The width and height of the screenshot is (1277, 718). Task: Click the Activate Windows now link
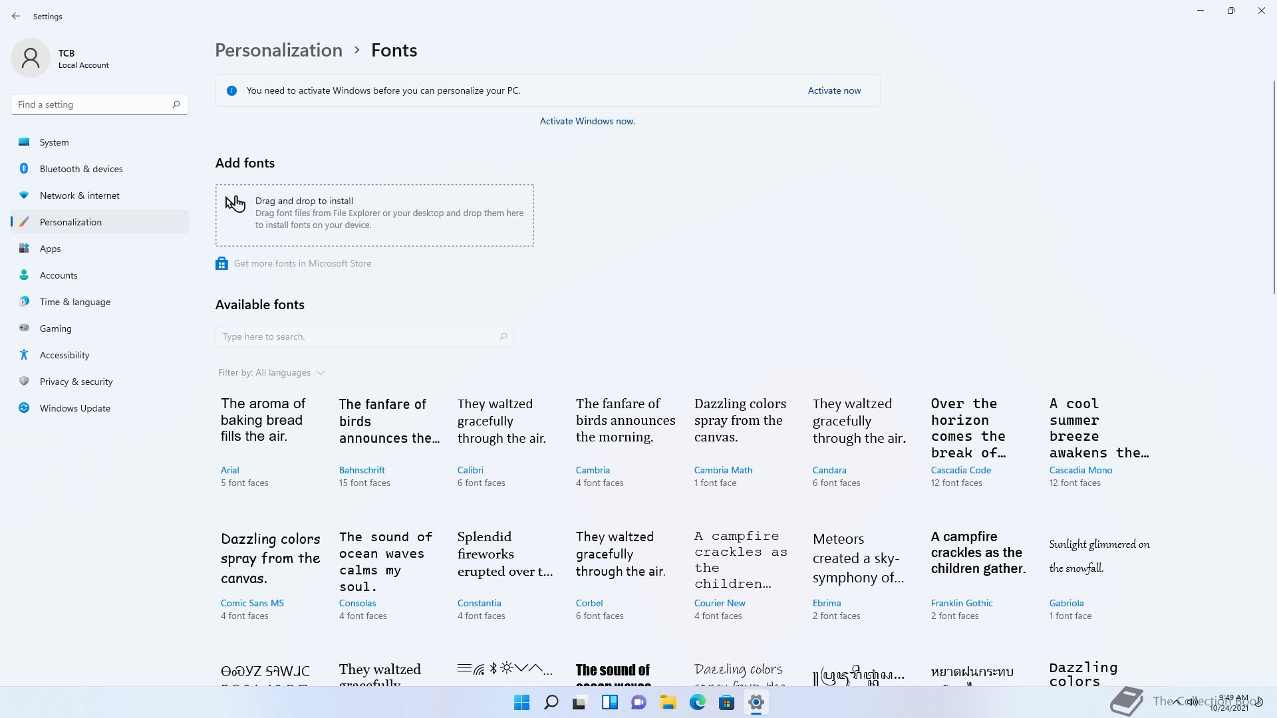point(587,121)
